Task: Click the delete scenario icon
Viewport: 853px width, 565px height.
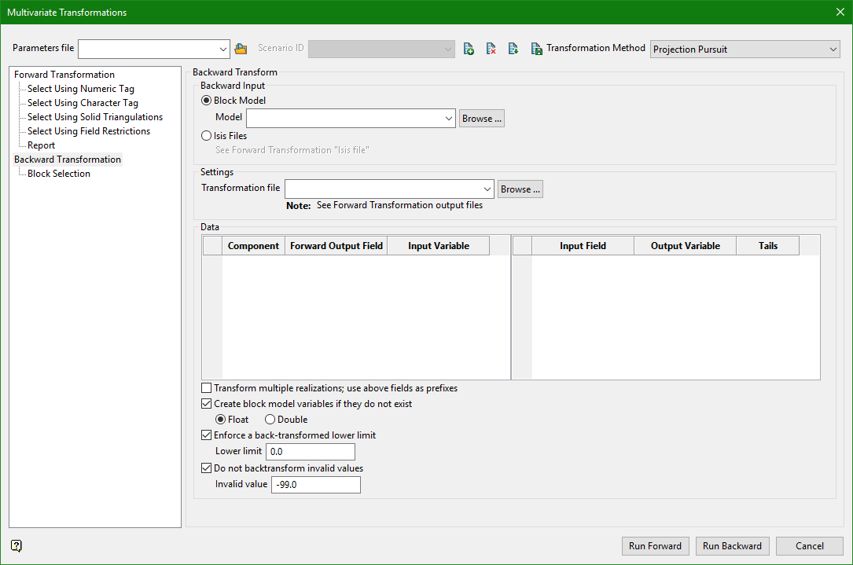Action: tap(491, 49)
